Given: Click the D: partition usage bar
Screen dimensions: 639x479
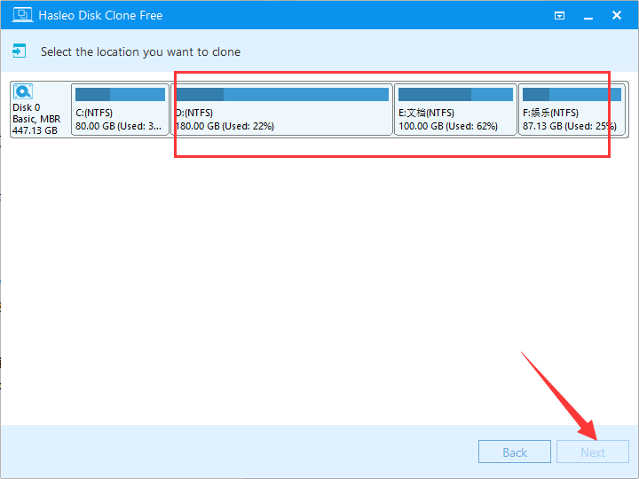Looking at the screenshot, I should [282, 95].
